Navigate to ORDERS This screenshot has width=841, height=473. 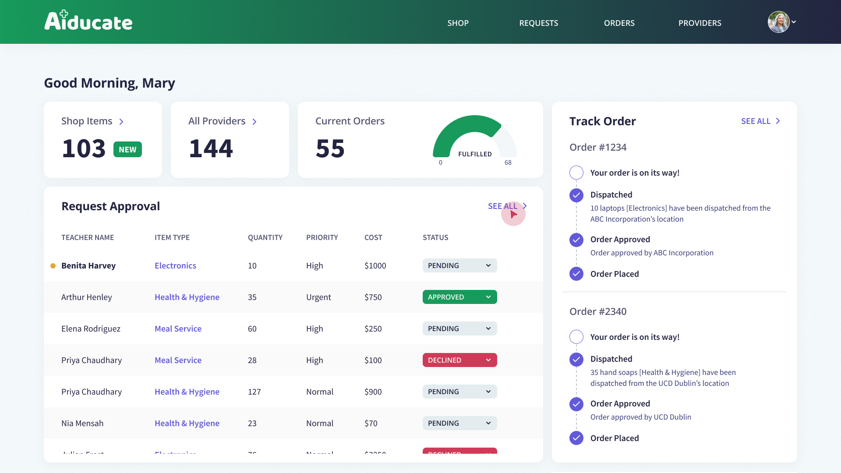click(619, 23)
